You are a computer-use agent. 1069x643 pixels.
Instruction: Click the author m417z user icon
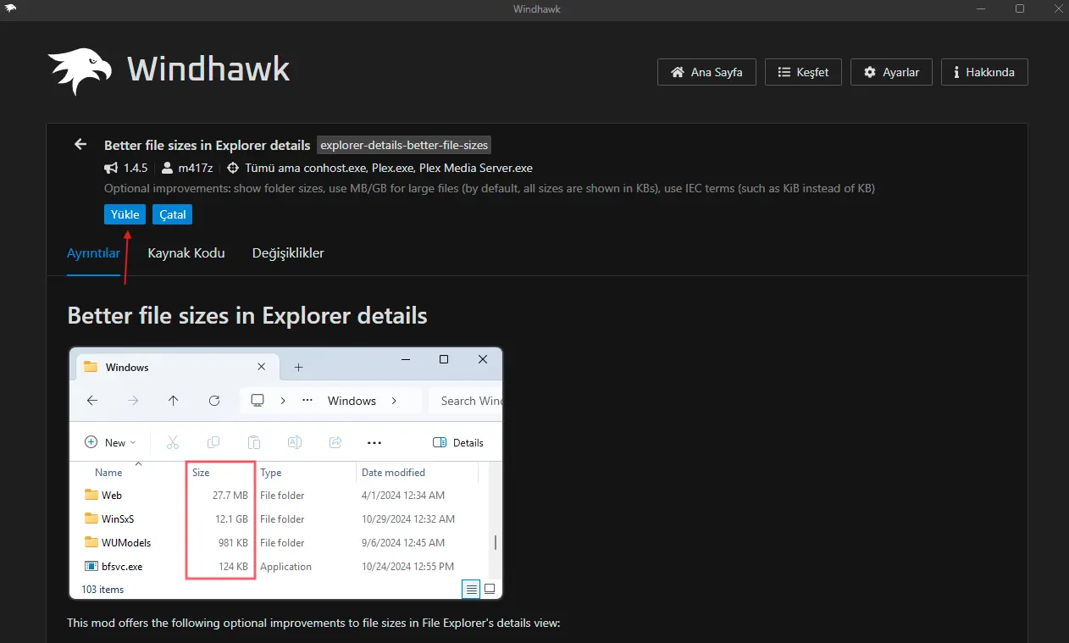[168, 168]
